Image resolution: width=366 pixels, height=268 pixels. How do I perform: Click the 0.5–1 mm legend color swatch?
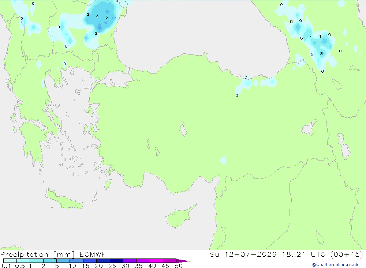pos(23,261)
